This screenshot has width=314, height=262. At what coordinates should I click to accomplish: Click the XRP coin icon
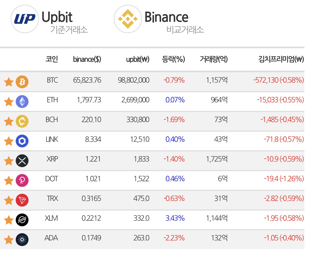point(22,161)
